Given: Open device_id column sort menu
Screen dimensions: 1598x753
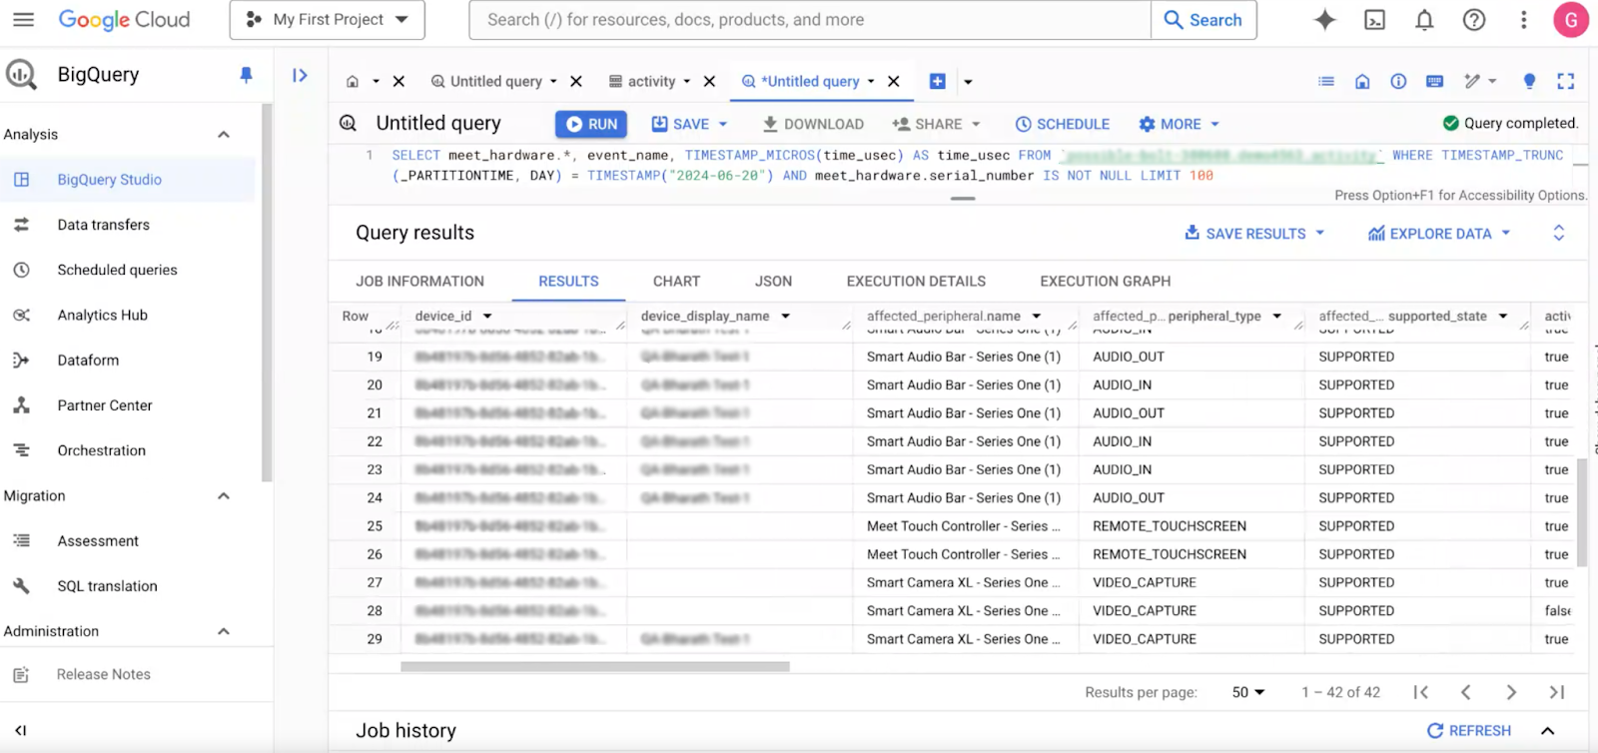Looking at the screenshot, I should click(487, 317).
